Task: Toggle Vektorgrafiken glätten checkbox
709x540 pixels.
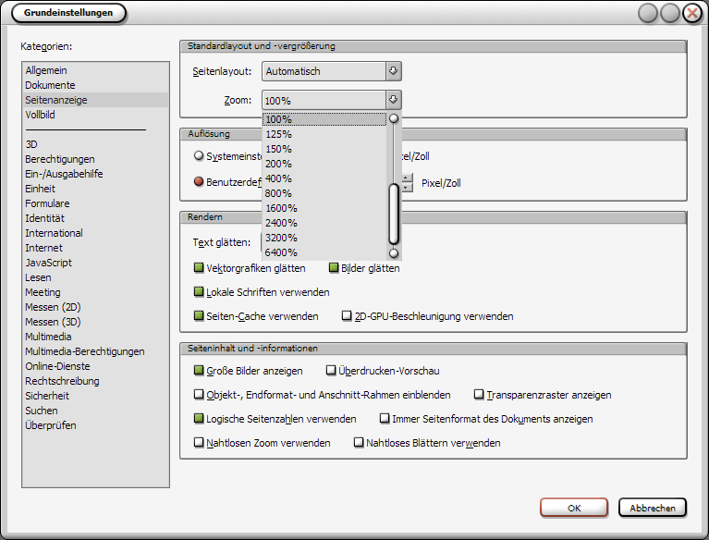Action: 199,268
